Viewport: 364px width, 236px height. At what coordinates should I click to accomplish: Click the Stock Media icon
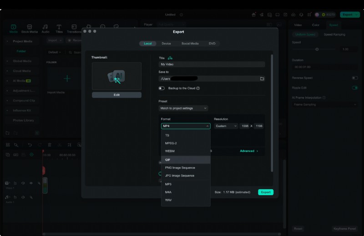tap(29, 29)
